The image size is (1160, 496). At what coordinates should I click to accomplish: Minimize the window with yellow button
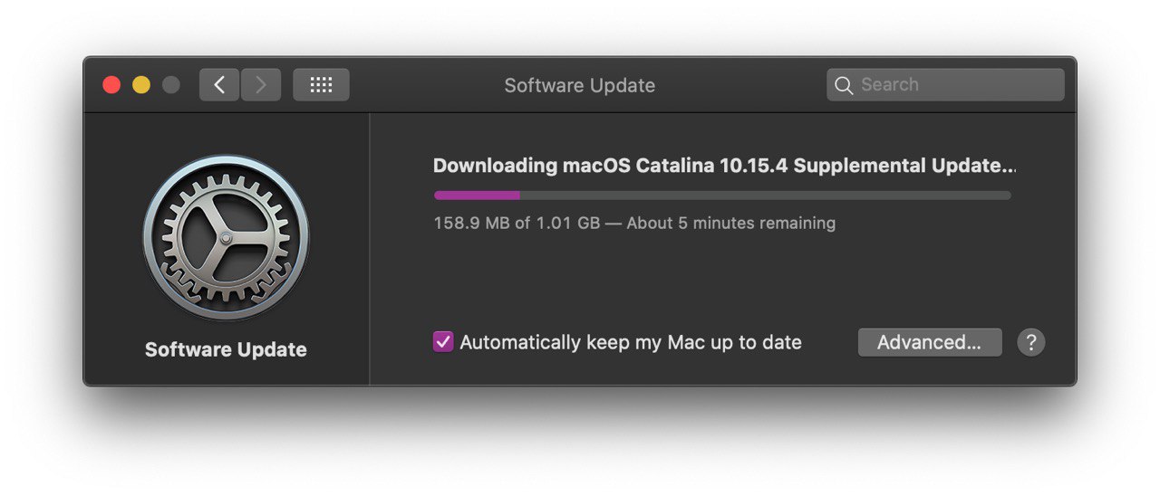pyautogui.click(x=141, y=85)
